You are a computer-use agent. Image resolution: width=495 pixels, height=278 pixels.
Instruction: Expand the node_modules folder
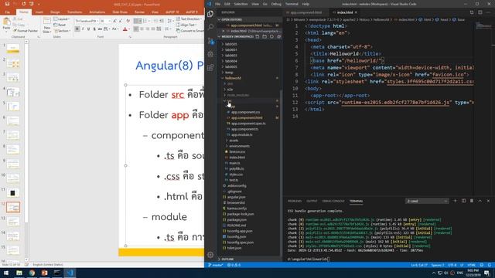[x=238, y=95]
